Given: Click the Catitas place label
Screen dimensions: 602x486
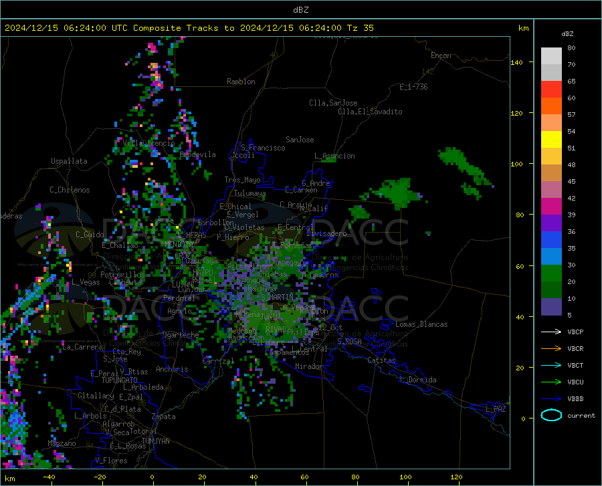Looking at the screenshot, I should pos(381,360).
